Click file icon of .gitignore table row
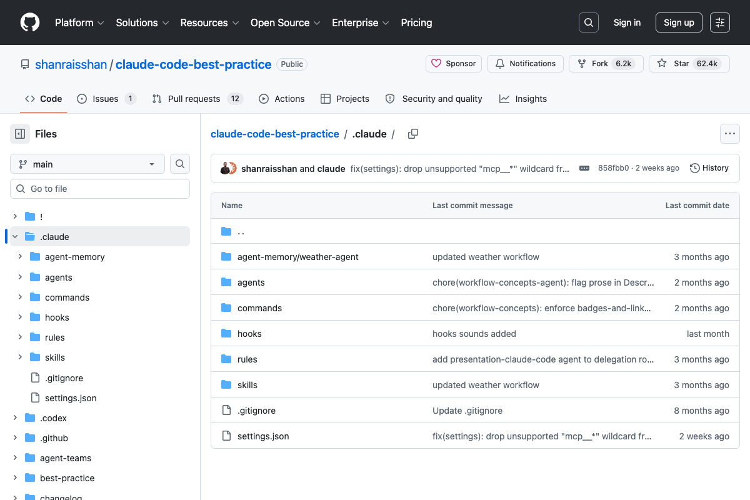This screenshot has height=500, width=750. pos(226,411)
